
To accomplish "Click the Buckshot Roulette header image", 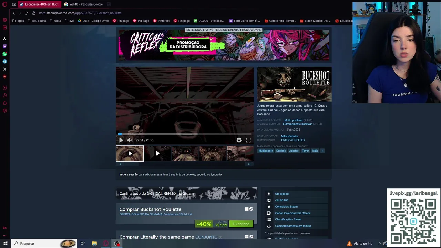I will [x=294, y=84].
